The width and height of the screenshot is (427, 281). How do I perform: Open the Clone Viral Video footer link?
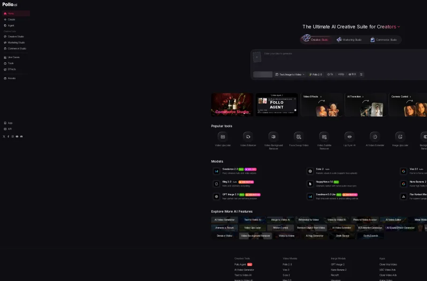(x=388, y=265)
